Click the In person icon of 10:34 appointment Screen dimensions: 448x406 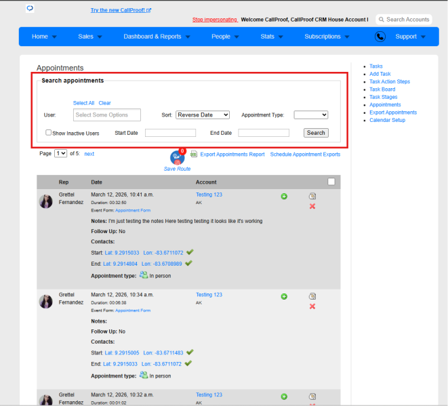[x=144, y=375]
